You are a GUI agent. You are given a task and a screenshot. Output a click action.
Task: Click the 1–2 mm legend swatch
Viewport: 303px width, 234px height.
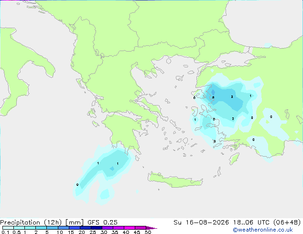(x=30, y=228)
